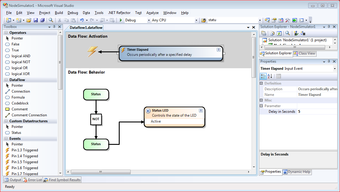The height and width of the screenshot is (192, 340).
Task: Click the Open File folder icon
Action: coord(29,20)
